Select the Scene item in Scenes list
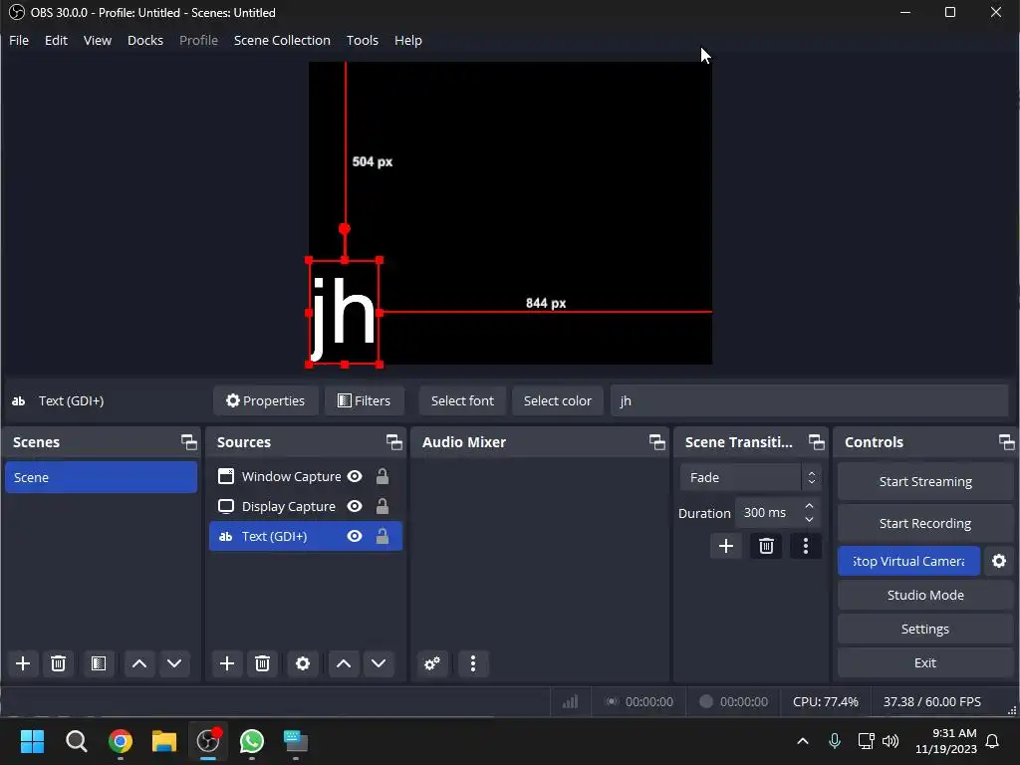The height and width of the screenshot is (765, 1020). [101, 477]
